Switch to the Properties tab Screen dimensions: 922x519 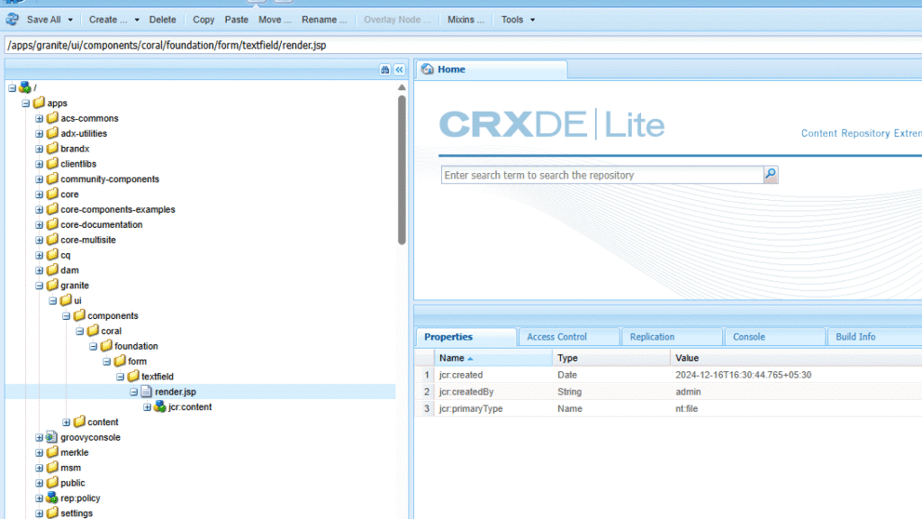[467, 337]
